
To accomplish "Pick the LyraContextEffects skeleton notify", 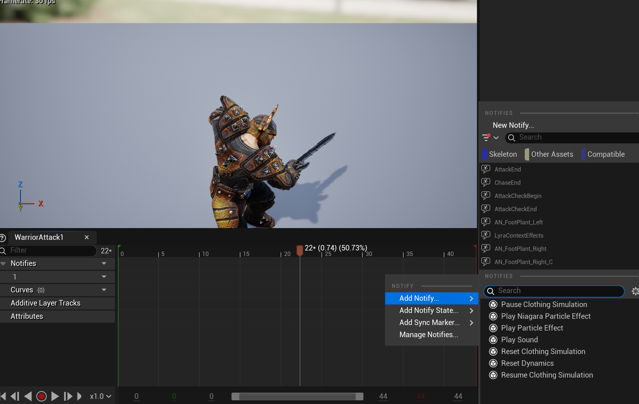I will 519,235.
